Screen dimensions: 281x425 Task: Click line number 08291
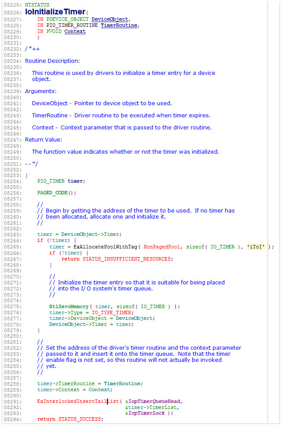point(13,402)
